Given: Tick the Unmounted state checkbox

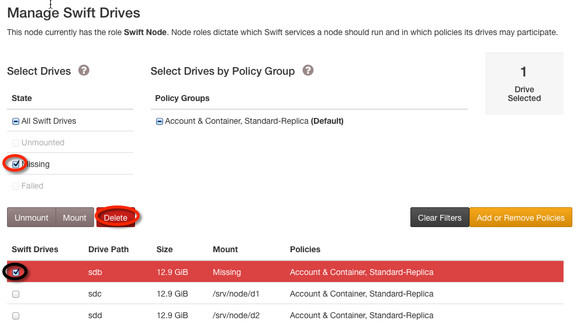Looking at the screenshot, I should pos(16,143).
